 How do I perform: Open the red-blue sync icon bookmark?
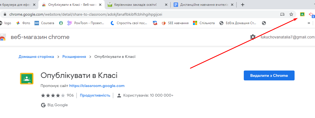pos(155,23)
